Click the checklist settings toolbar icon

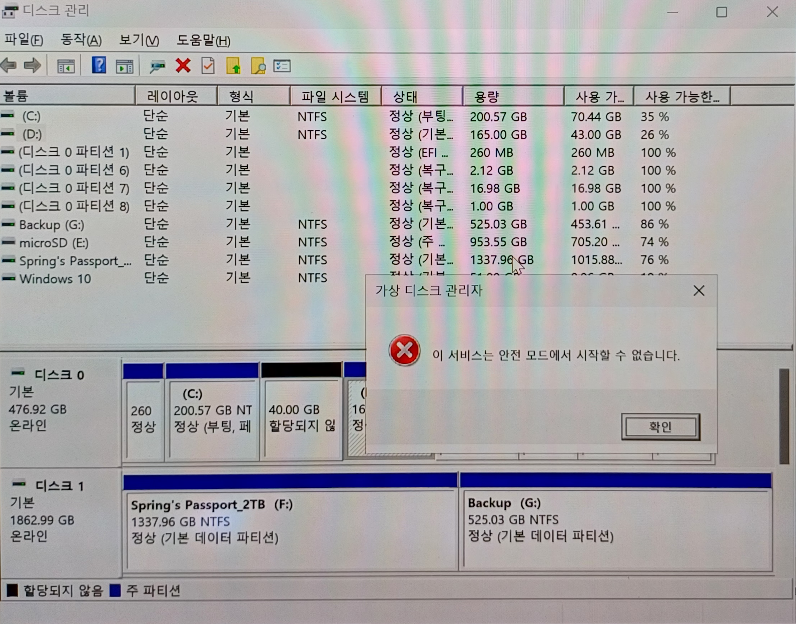(x=282, y=66)
